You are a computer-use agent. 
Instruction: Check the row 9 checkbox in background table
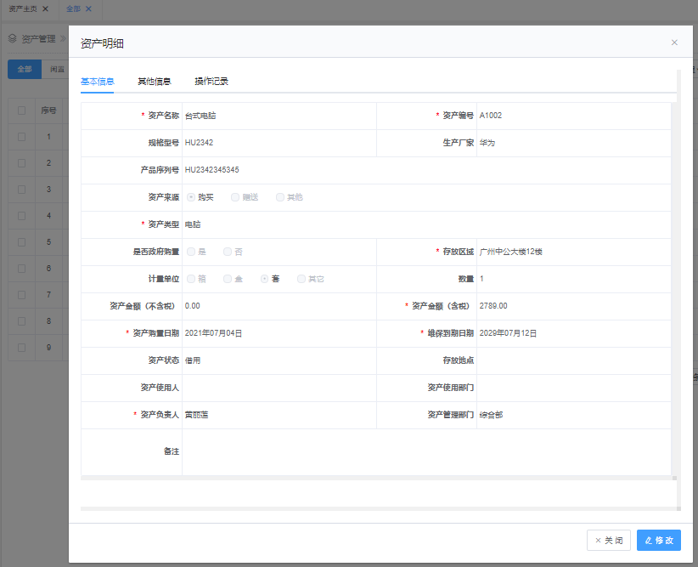pos(21,347)
